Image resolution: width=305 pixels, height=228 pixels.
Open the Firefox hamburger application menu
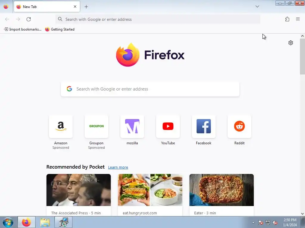[298, 19]
